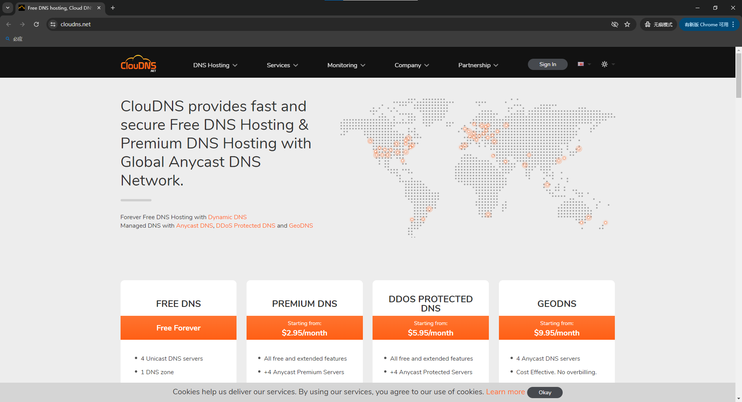Click the FREE DNS card heading
742x402 pixels.
[x=179, y=304]
